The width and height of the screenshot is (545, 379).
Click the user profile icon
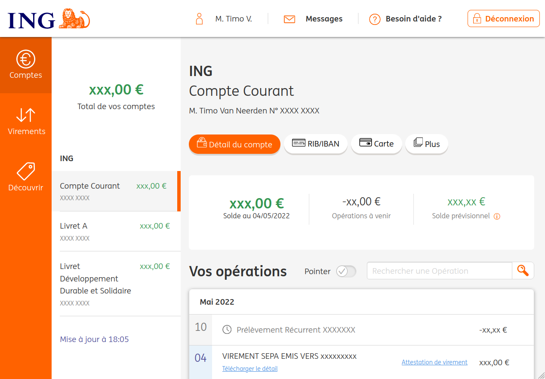click(199, 19)
